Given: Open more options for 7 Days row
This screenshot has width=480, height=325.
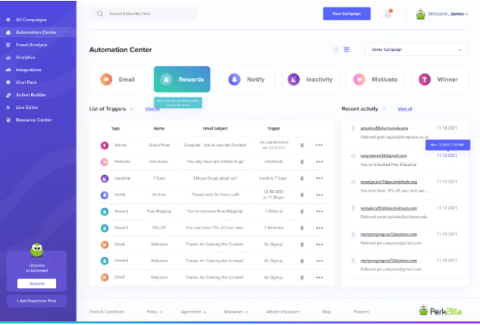Looking at the screenshot, I should pos(319,178).
